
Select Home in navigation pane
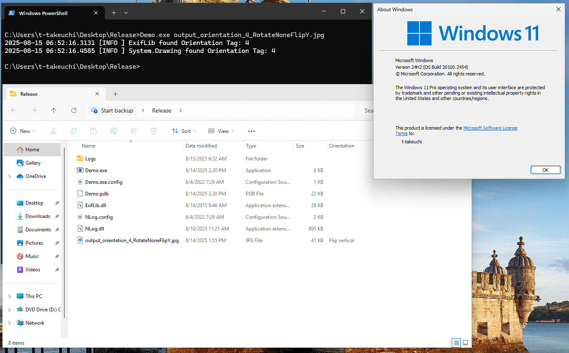point(32,150)
